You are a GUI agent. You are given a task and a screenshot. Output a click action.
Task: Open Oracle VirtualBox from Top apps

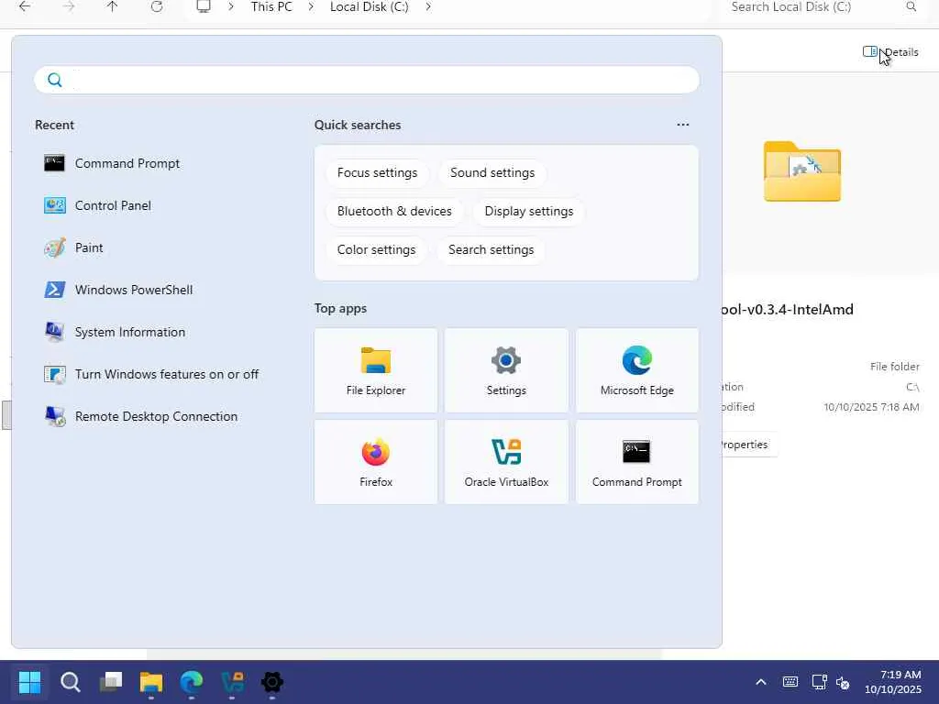[506, 462]
